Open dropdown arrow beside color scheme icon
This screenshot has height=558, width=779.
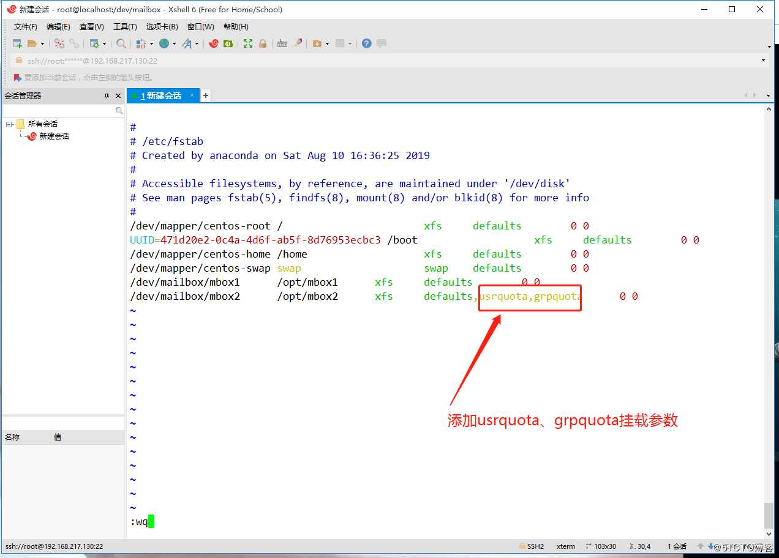coord(151,43)
